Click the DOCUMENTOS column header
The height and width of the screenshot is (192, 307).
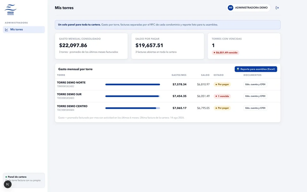(252, 75)
